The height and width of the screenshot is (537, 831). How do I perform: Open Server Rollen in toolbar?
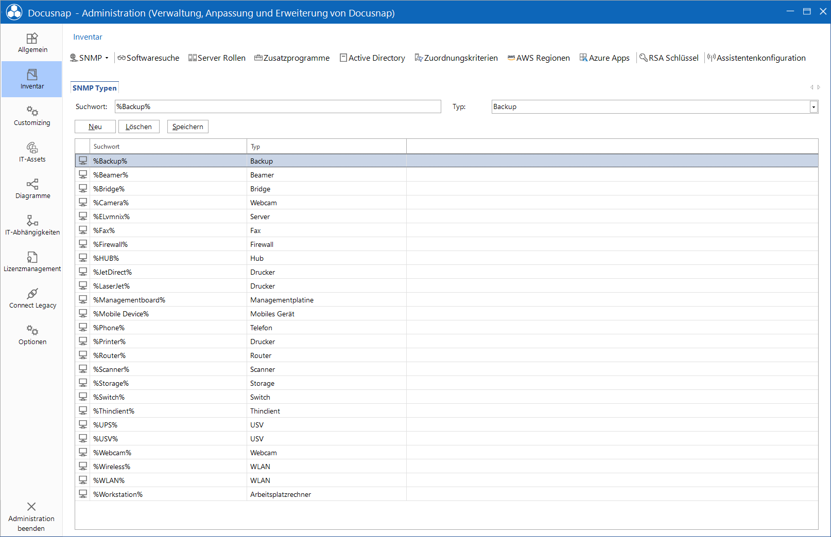tap(217, 58)
